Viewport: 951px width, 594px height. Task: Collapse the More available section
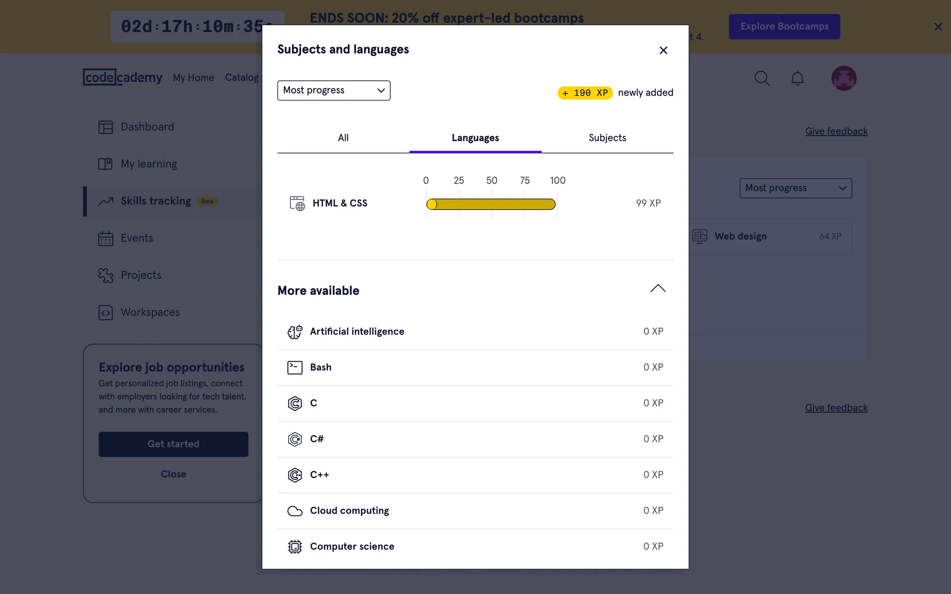coord(658,289)
